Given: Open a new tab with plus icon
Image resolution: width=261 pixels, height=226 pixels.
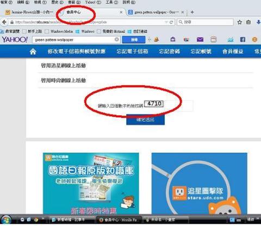Looking at the screenshot, I should click(x=192, y=12).
